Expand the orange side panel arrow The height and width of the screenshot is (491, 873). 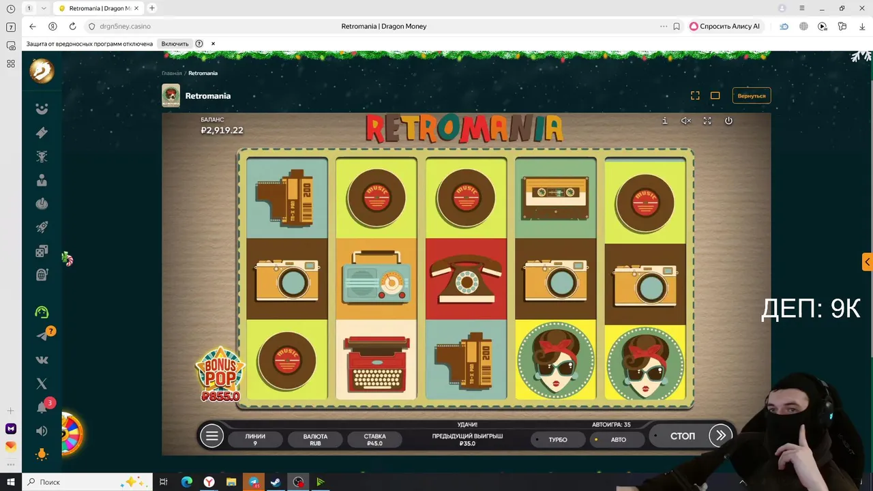(x=867, y=261)
